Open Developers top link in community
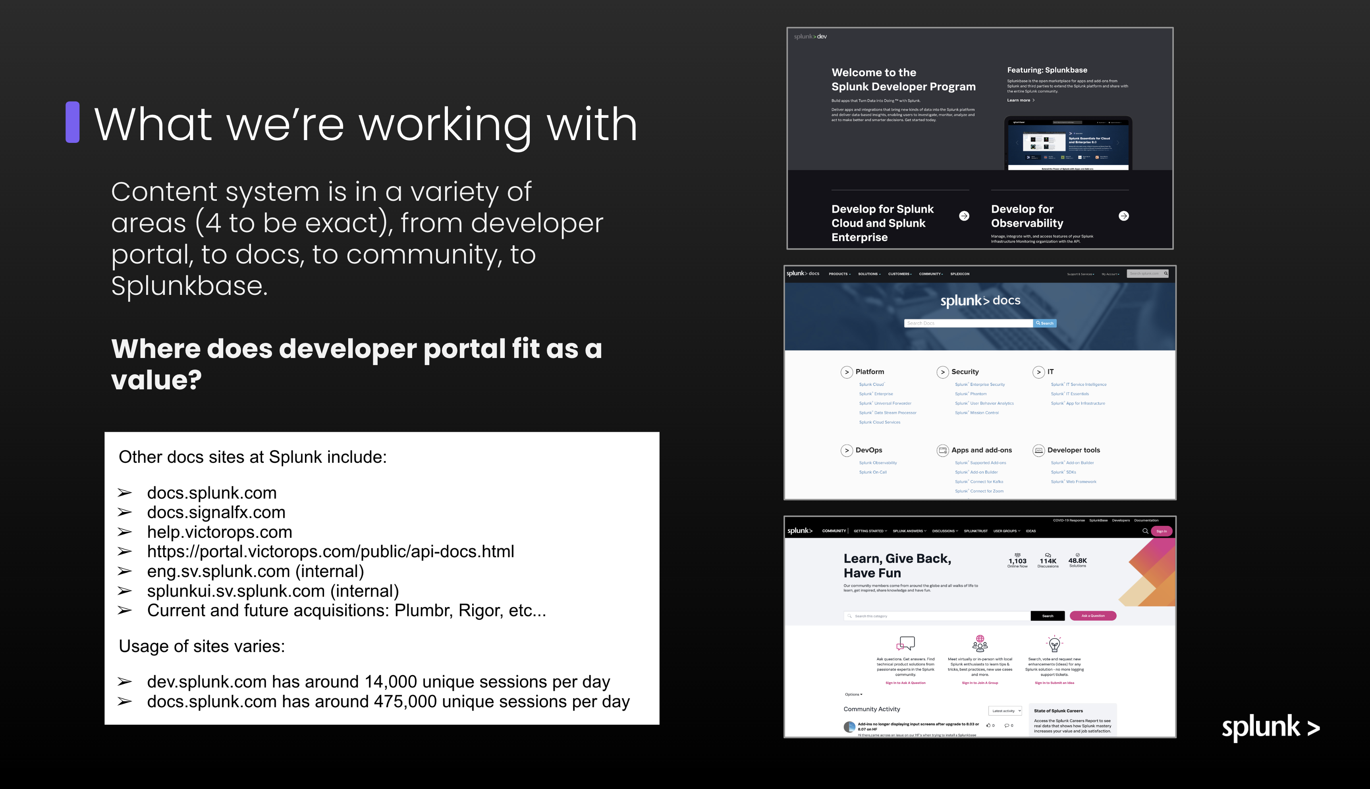The width and height of the screenshot is (1370, 789). [x=1121, y=520]
